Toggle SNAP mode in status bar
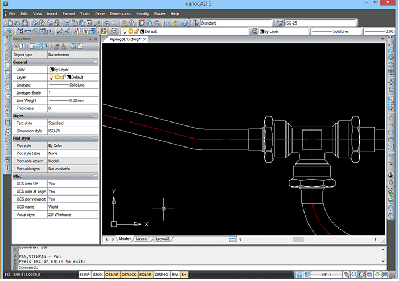This screenshot has width=399, height=281. click(x=84, y=274)
